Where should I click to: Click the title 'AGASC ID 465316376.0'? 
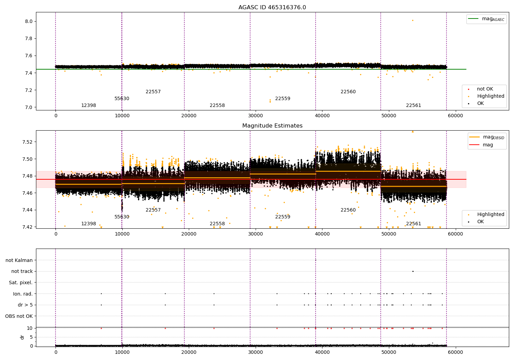click(x=272, y=8)
